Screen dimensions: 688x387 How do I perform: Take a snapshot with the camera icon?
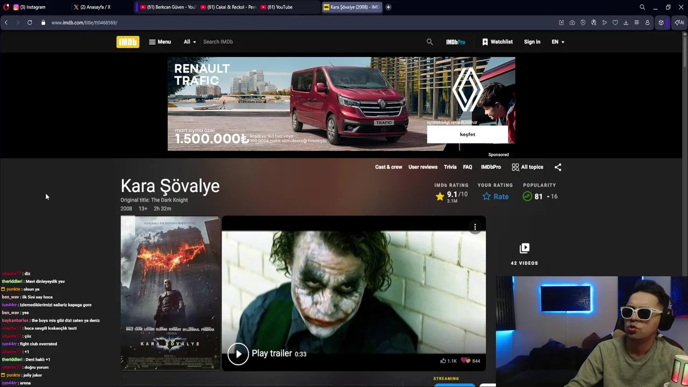pos(572,23)
